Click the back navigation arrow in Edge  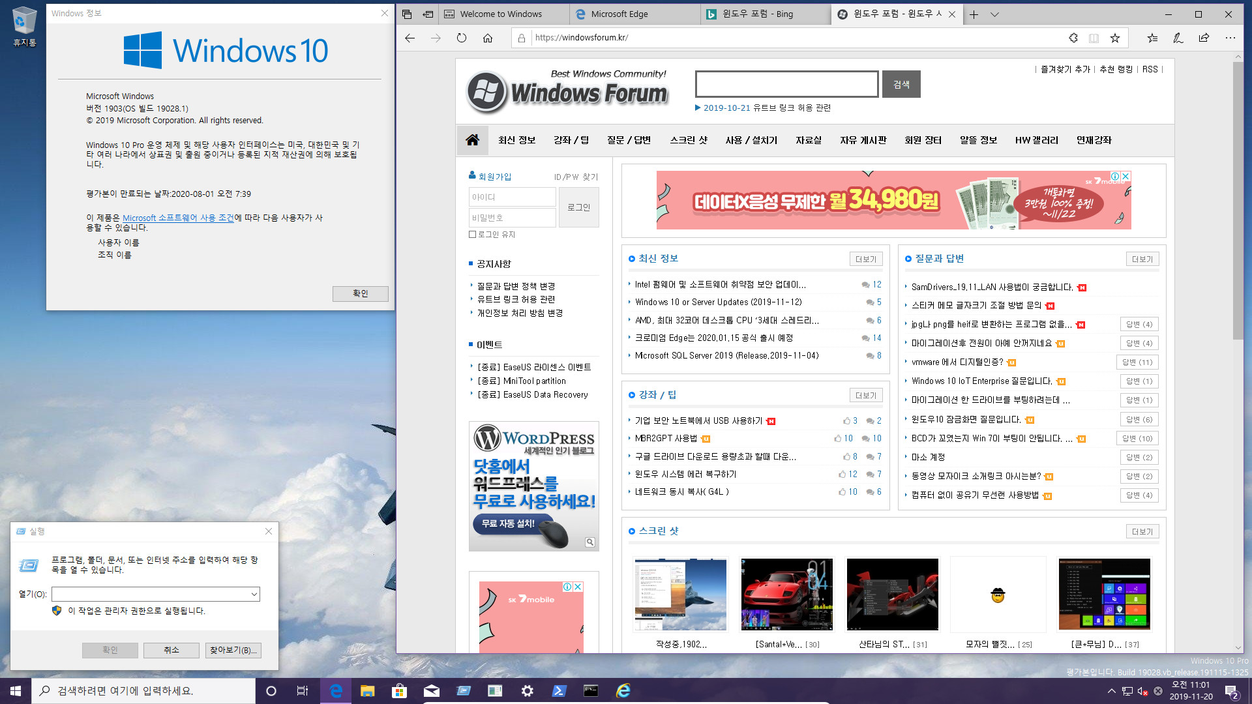[x=410, y=38]
